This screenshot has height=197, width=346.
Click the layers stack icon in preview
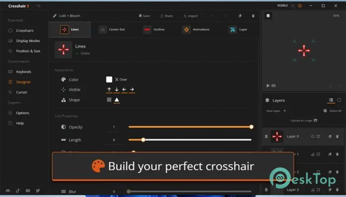coord(268,16)
